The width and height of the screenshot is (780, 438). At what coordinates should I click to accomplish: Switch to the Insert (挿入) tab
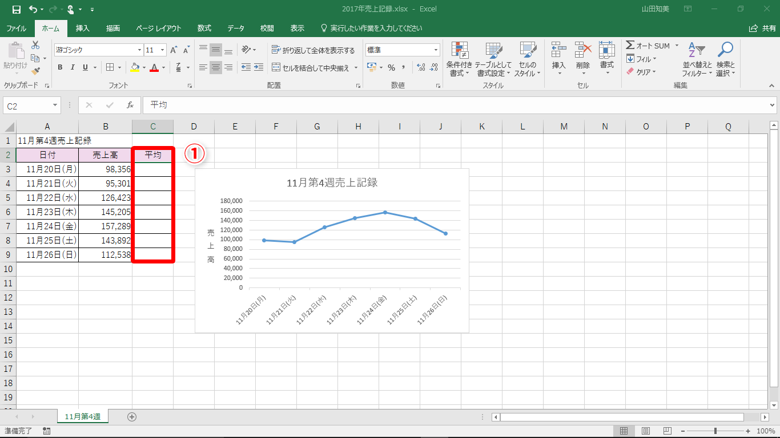click(83, 28)
